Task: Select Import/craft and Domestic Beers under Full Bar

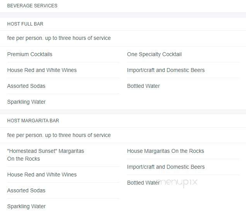Action: (x=166, y=70)
